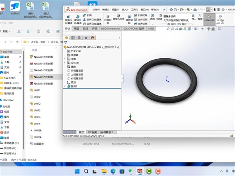Click the 新建 (New) button in File Explorer
Image resolution: width=235 pixels, height=176 pixels.
[5, 31]
